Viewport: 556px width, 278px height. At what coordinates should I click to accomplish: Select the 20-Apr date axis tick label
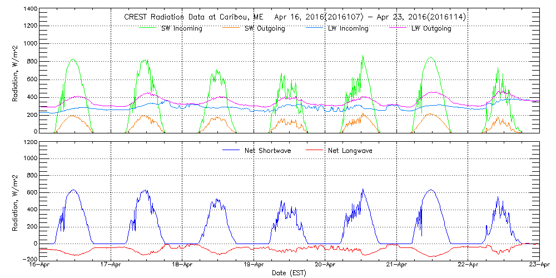click(x=325, y=265)
